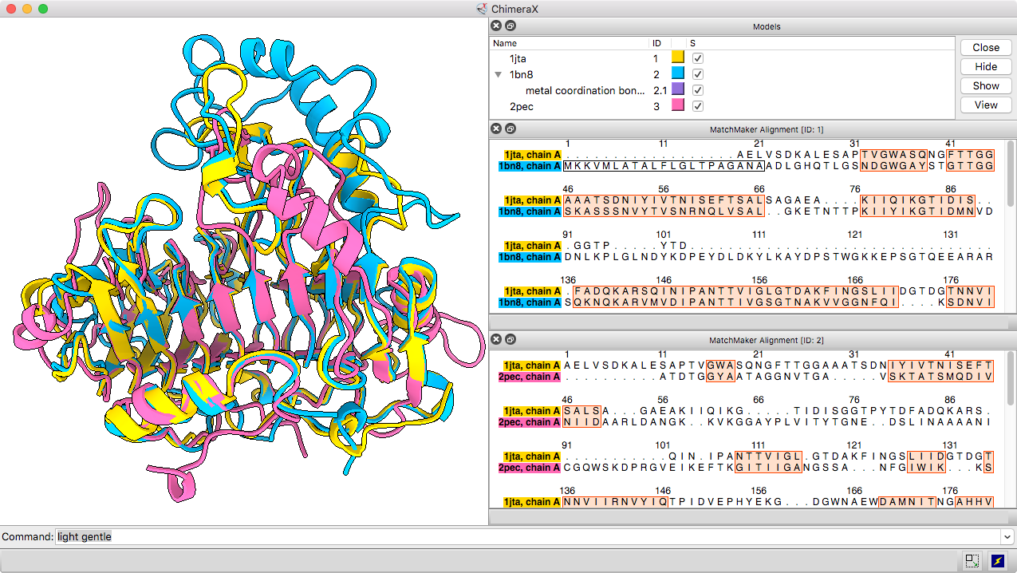Open the command history dropdown arrow
Viewport: 1017px width, 573px height.
(1007, 537)
